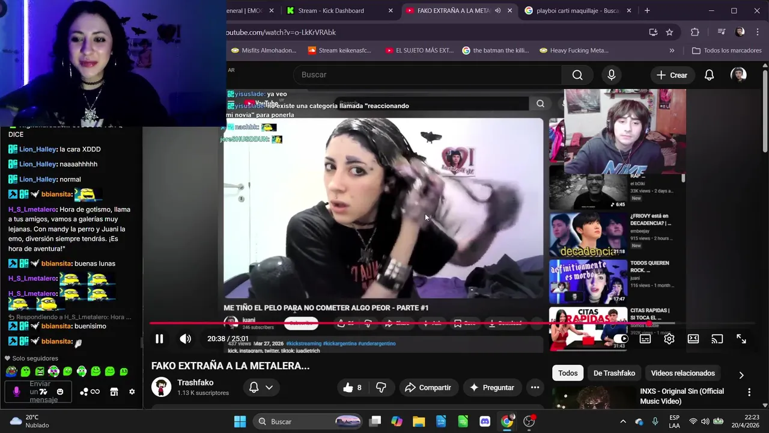Like the video with thumbs up
Screen dimensions: 769x433
[352, 388]
